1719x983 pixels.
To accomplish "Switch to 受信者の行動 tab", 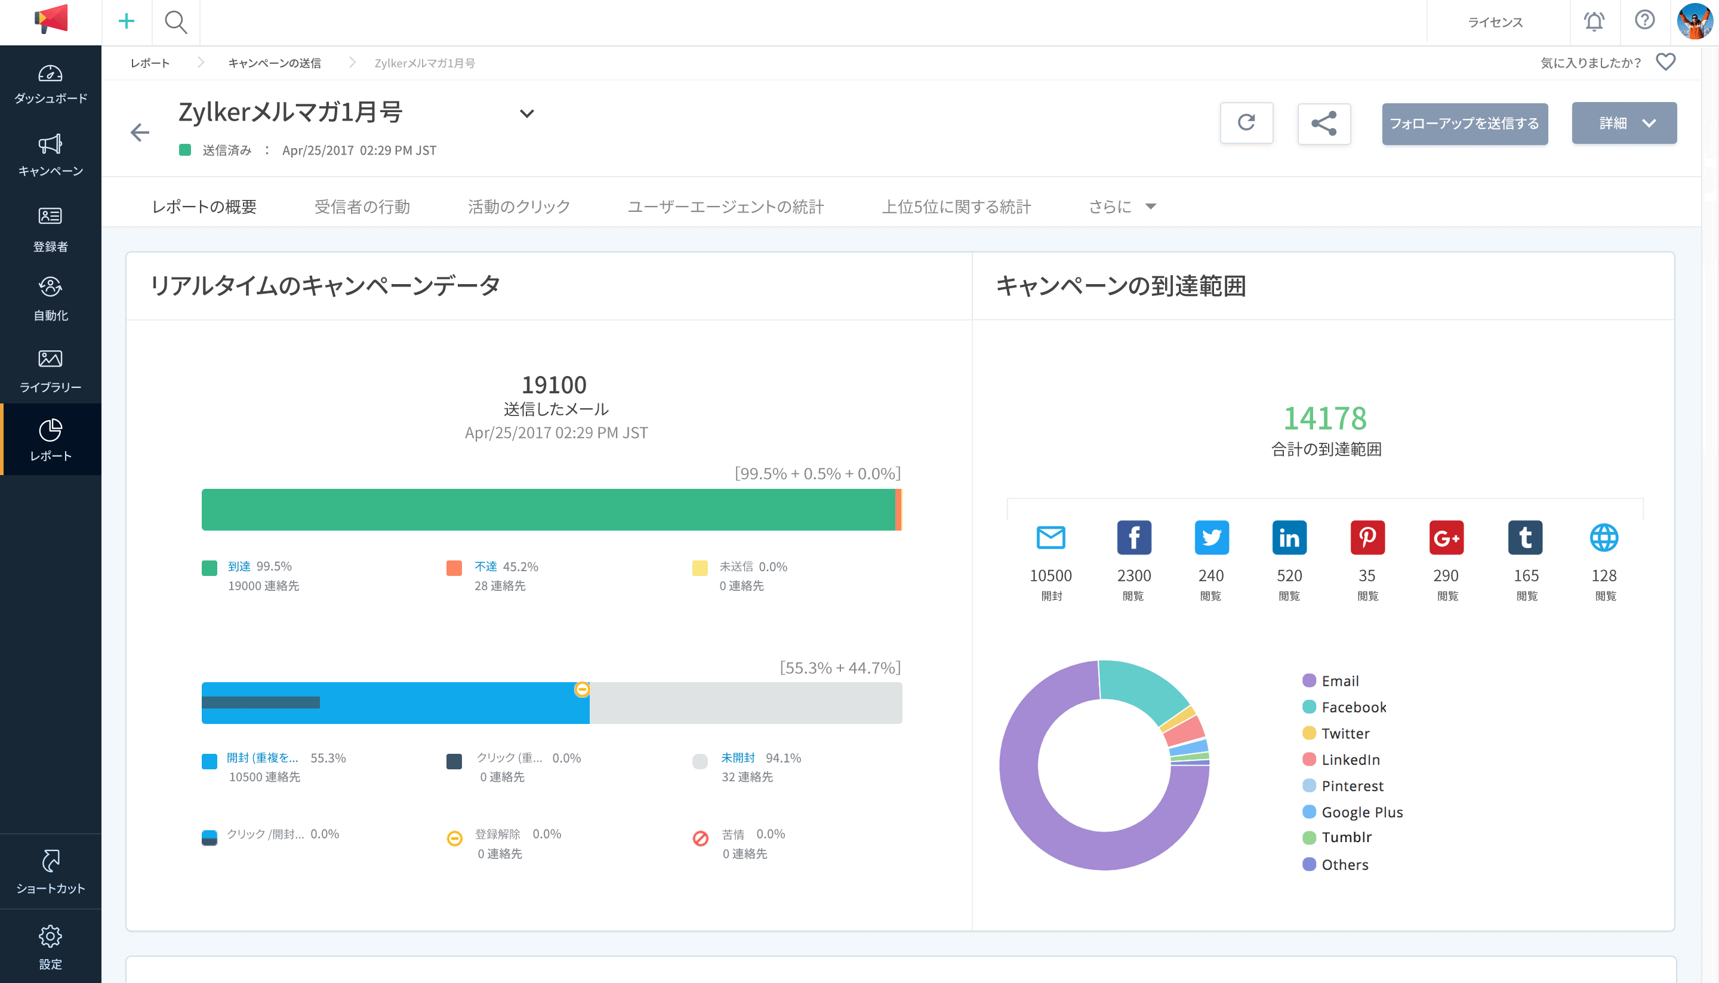I will click(x=362, y=207).
